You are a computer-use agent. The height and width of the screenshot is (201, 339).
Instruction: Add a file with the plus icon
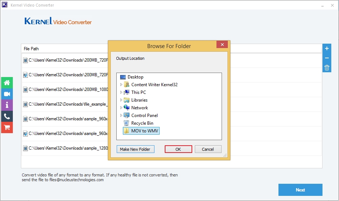tap(327, 48)
